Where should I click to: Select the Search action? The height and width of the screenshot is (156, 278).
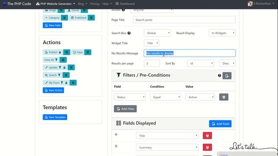pyautogui.click(x=53, y=75)
